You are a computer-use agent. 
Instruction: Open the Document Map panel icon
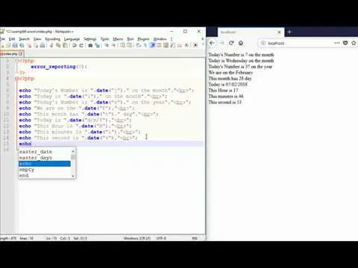coord(166,45)
